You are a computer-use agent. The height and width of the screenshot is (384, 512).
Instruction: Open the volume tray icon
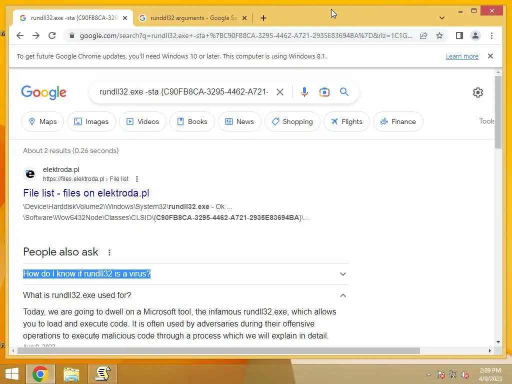click(465, 374)
